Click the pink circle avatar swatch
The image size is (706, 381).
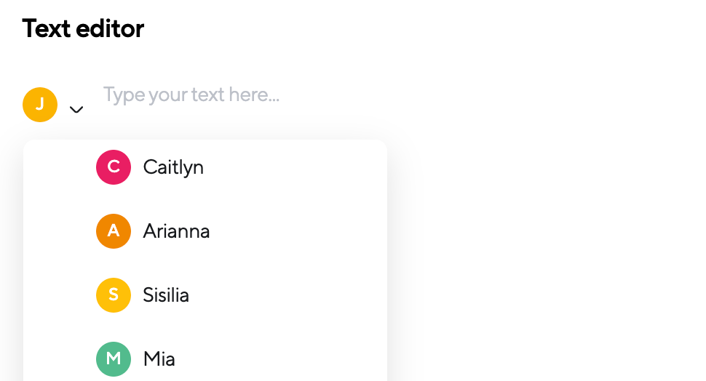pos(114,167)
